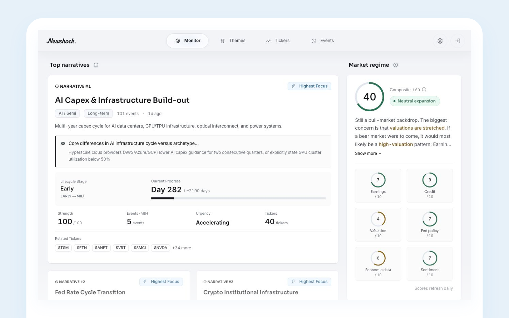Open the settings gear icon
Screen dimensions: 509x318
coord(440,41)
